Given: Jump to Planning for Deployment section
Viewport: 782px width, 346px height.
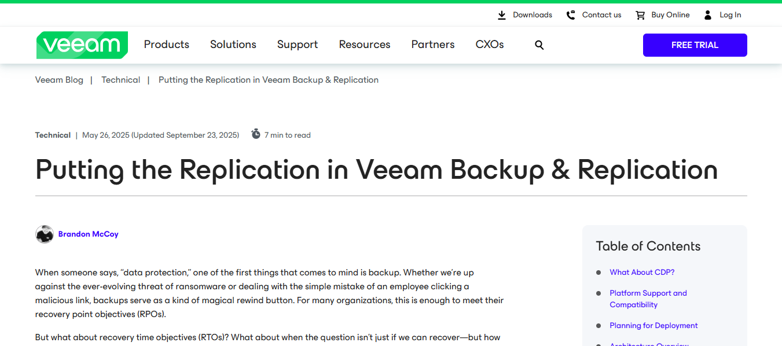Looking at the screenshot, I should pyautogui.click(x=653, y=326).
